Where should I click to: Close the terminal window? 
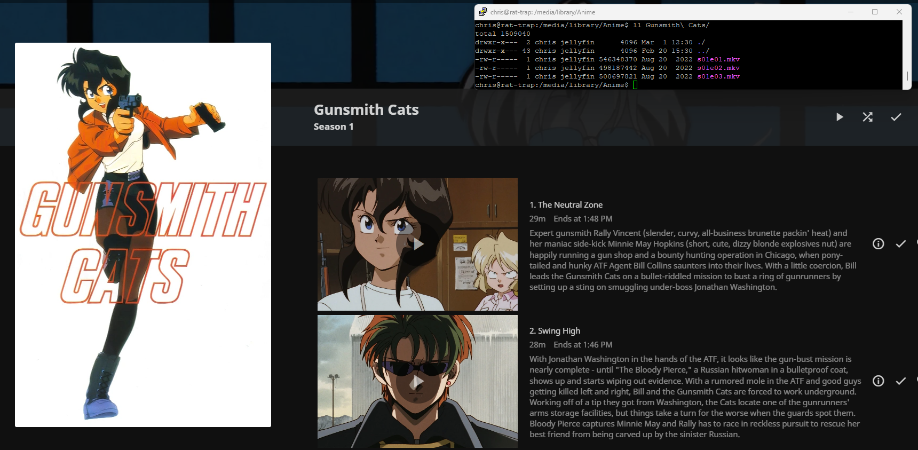899,12
